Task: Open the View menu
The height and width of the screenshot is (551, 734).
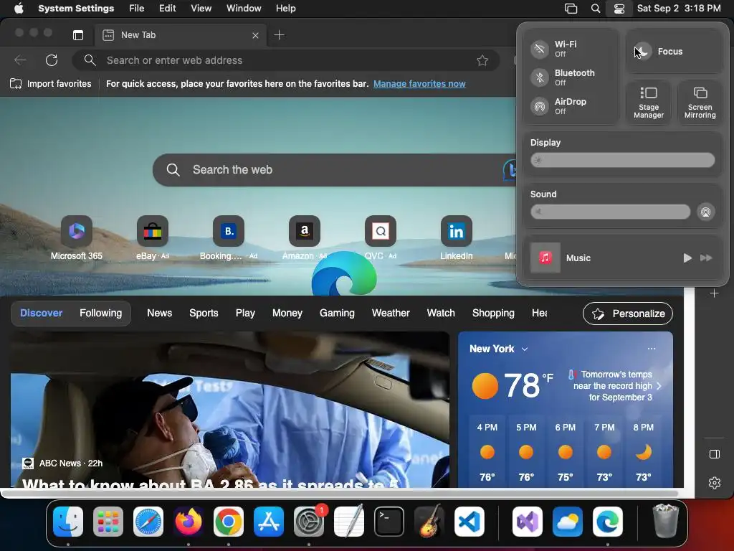Action: pyautogui.click(x=201, y=9)
